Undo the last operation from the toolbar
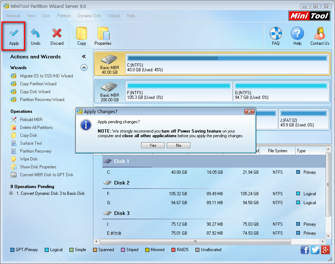Viewport: 335px width, 264px height. pyautogui.click(x=35, y=36)
